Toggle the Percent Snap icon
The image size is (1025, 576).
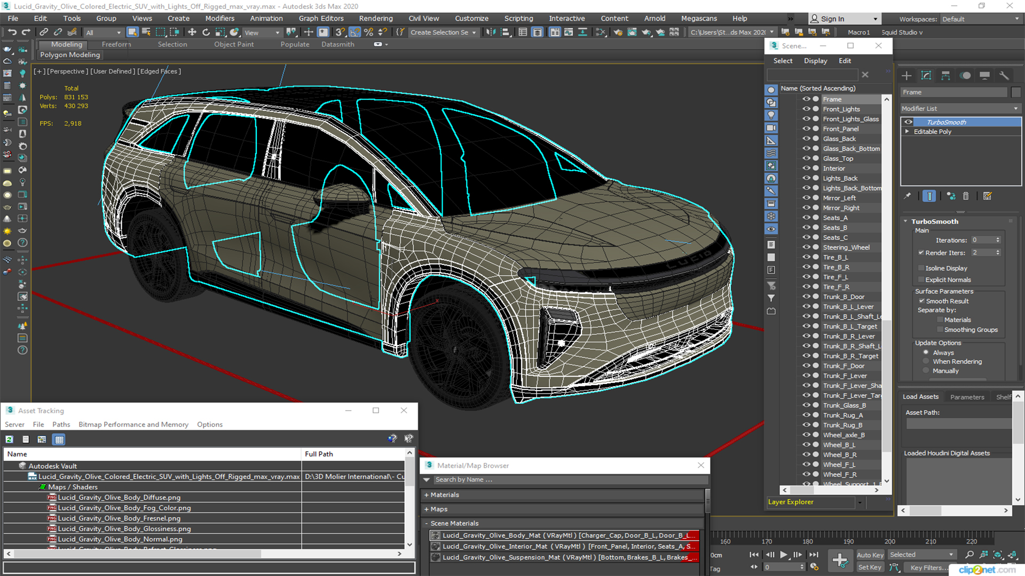368,33
